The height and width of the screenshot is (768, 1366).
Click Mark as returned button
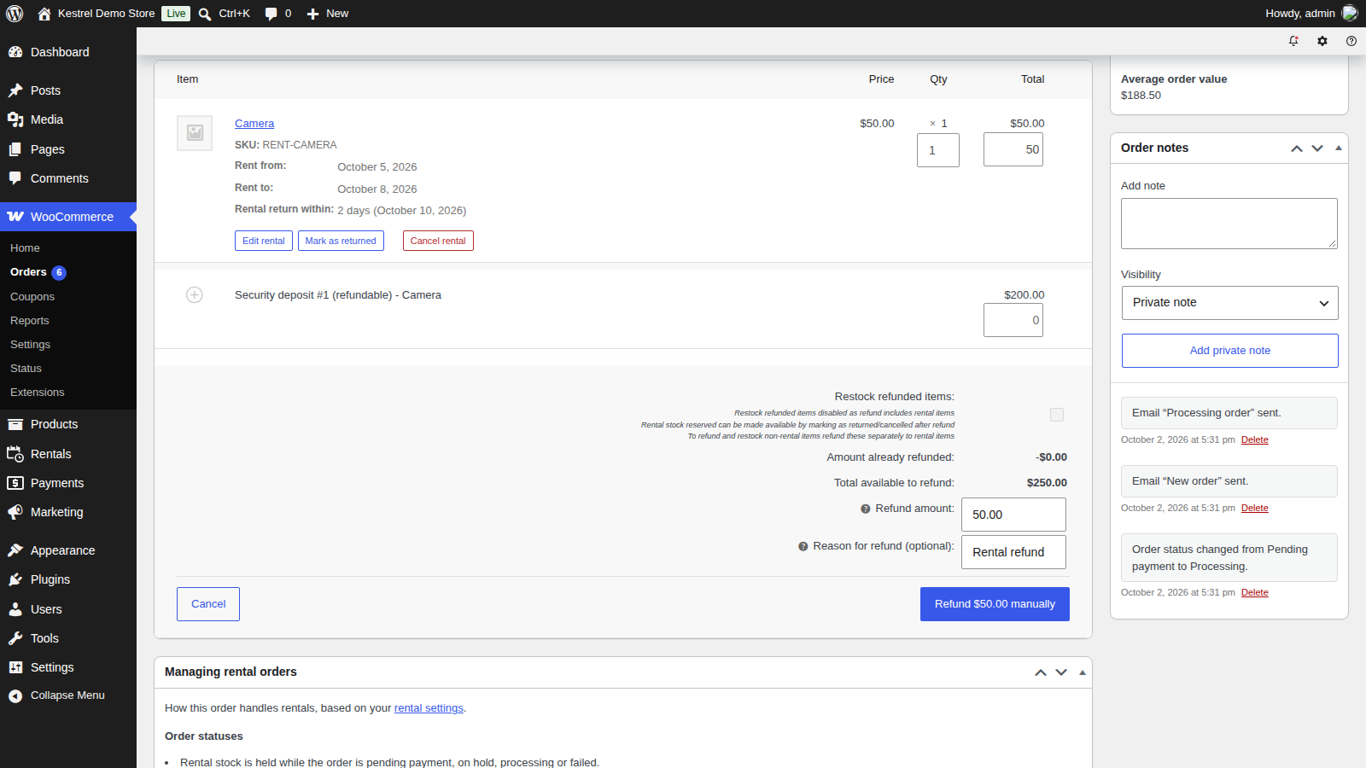tap(341, 241)
